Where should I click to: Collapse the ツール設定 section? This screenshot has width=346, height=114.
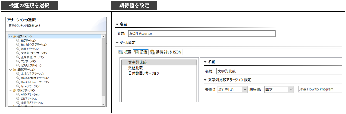point(117,43)
